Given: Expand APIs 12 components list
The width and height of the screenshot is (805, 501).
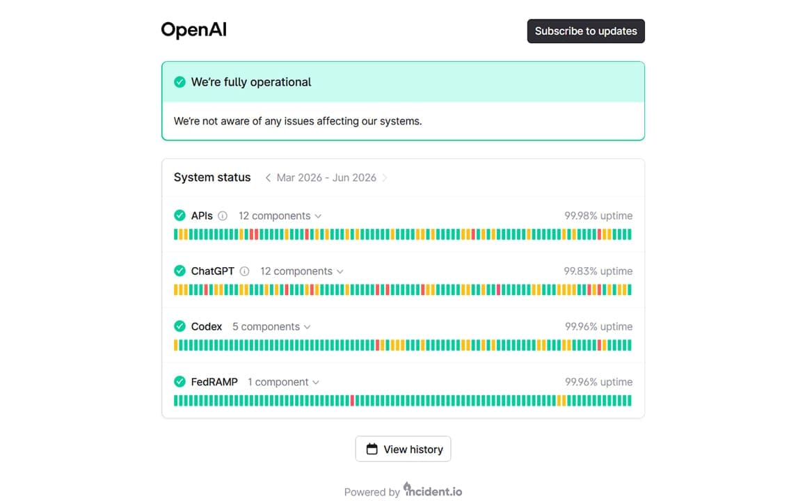Looking at the screenshot, I should pos(280,216).
